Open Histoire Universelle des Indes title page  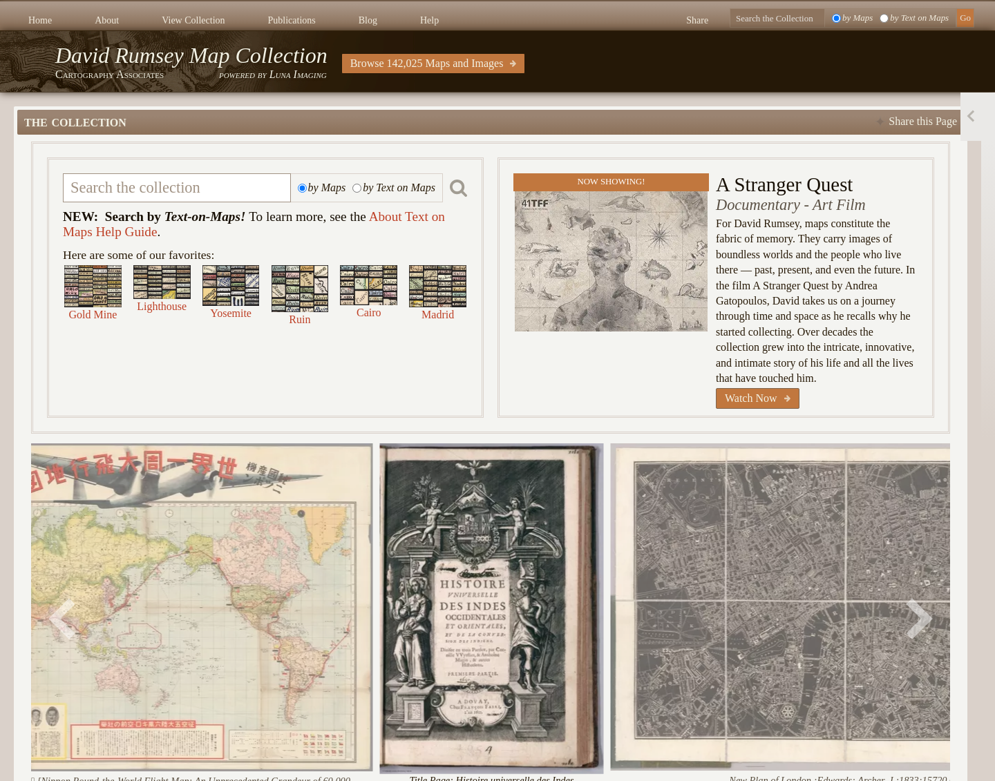pos(491,608)
